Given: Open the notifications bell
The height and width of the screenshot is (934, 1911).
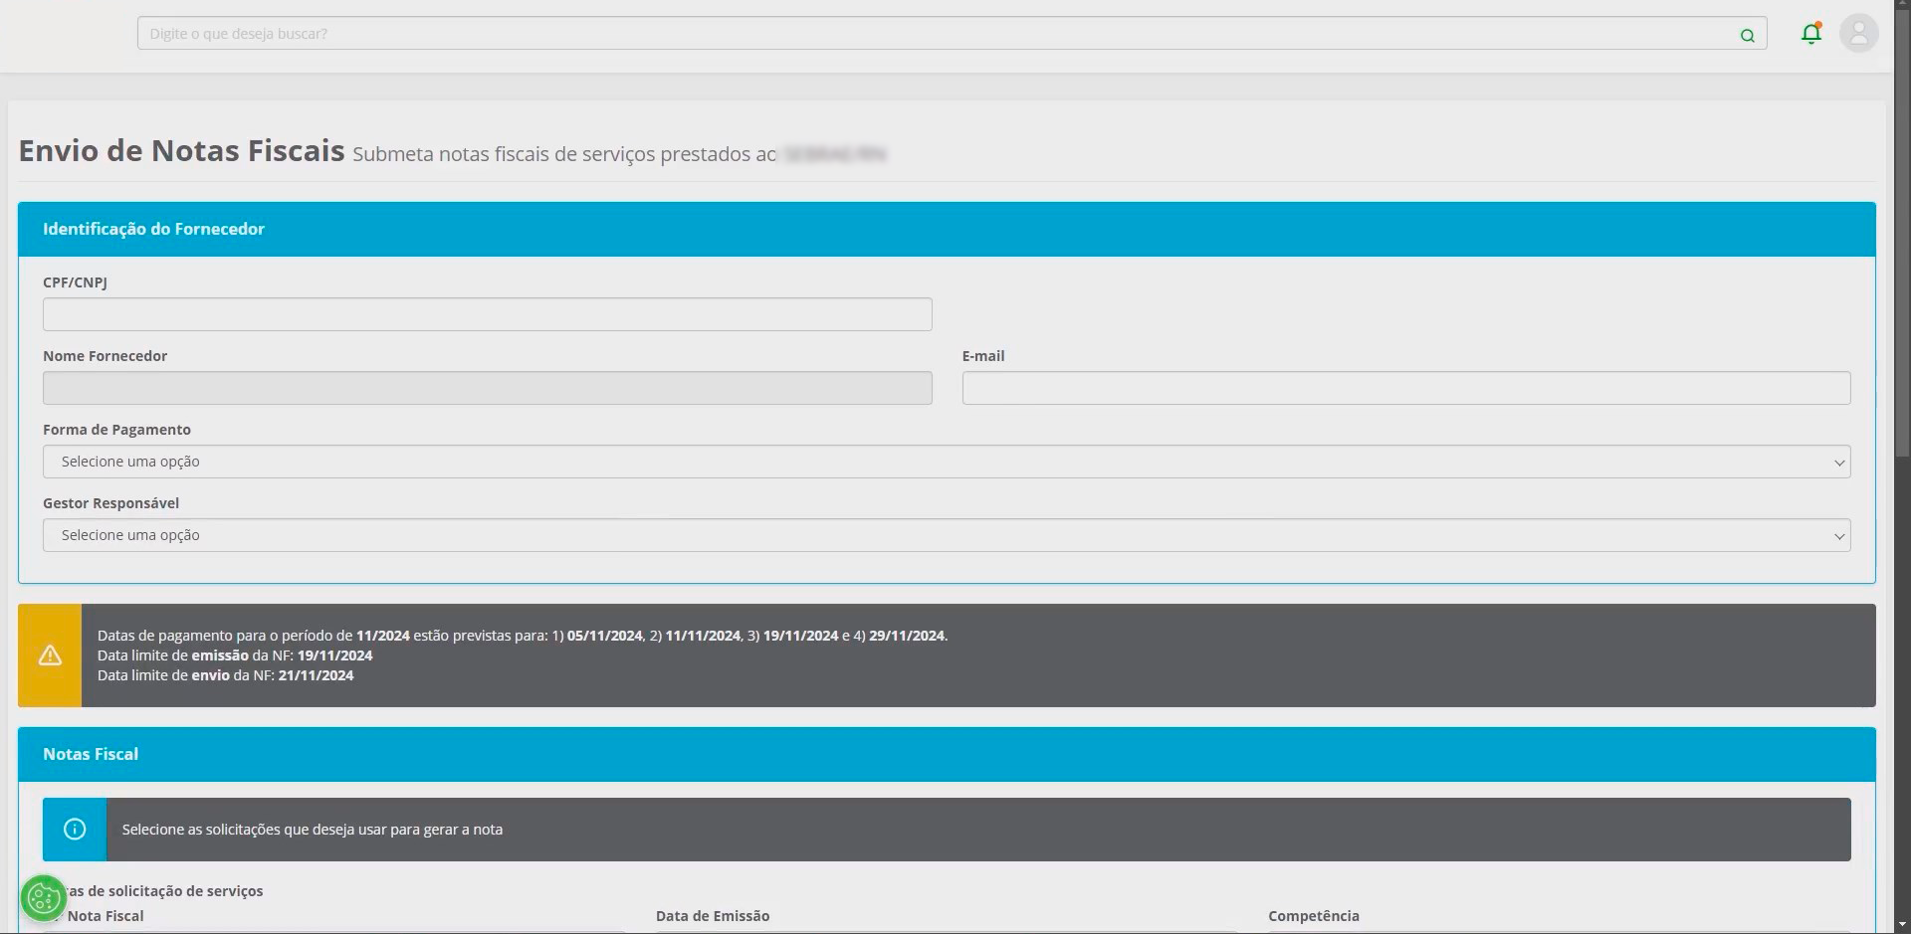Looking at the screenshot, I should (x=1810, y=34).
